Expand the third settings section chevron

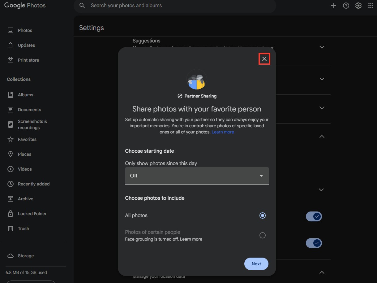click(x=322, y=108)
